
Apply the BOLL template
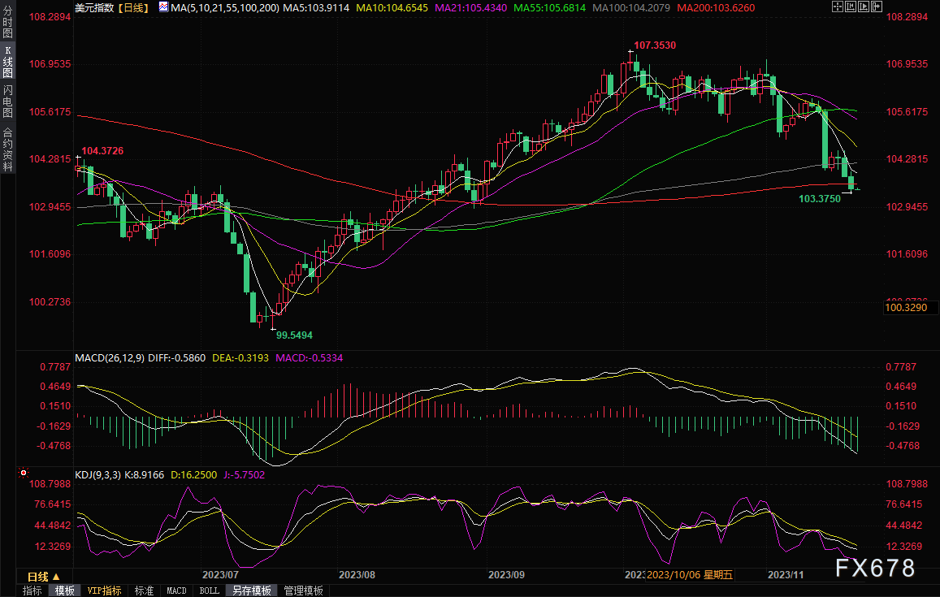click(x=210, y=591)
